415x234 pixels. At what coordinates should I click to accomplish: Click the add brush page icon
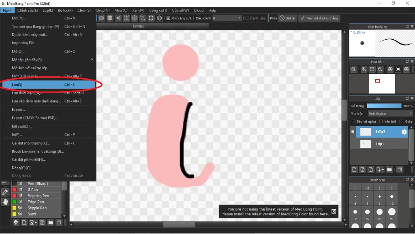(24, 223)
